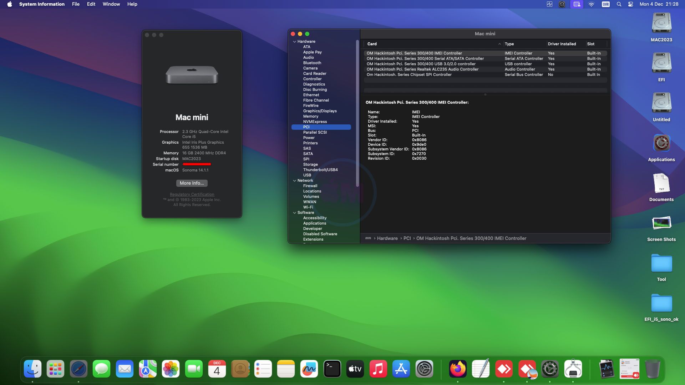Open Calendar showing Dec 4
This screenshot has height=385, width=685.
coord(217,369)
